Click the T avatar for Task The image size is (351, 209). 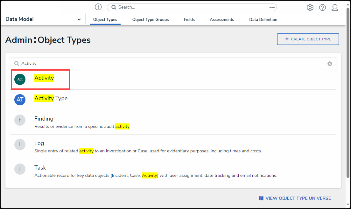(x=20, y=169)
